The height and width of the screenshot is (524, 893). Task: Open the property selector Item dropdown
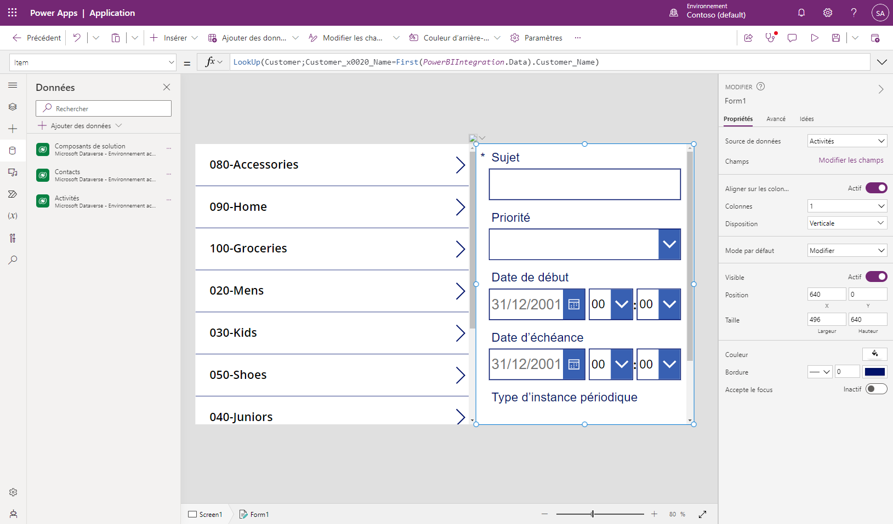point(93,62)
